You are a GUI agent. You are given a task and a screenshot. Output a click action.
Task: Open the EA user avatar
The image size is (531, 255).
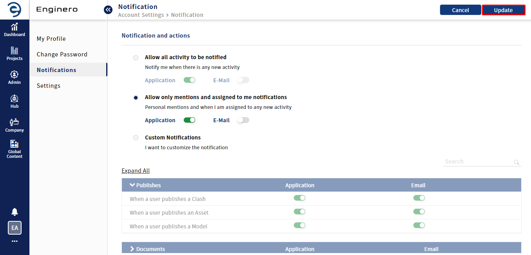pos(14,228)
